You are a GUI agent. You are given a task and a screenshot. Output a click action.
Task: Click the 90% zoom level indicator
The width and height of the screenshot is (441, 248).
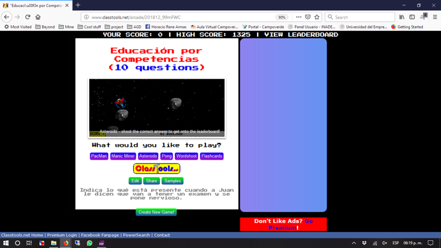click(282, 17)
